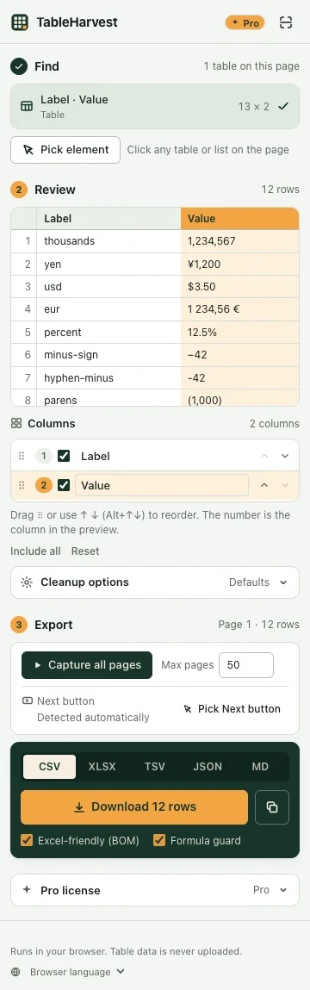
Task: Grab the drag handle of the Label column
Action: [x=22, y=456]
